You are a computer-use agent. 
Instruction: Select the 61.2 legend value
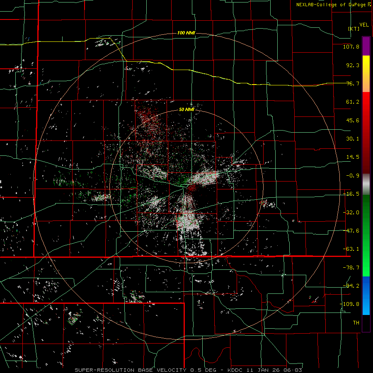(353, 102)
